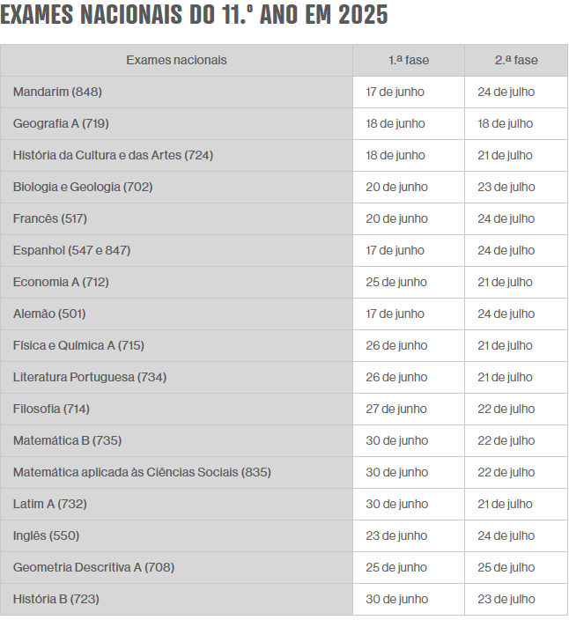The height and width of the screenshot is (620, 569).
Task: Click the Geografia A (719) exam name
Action: (61, 123)
